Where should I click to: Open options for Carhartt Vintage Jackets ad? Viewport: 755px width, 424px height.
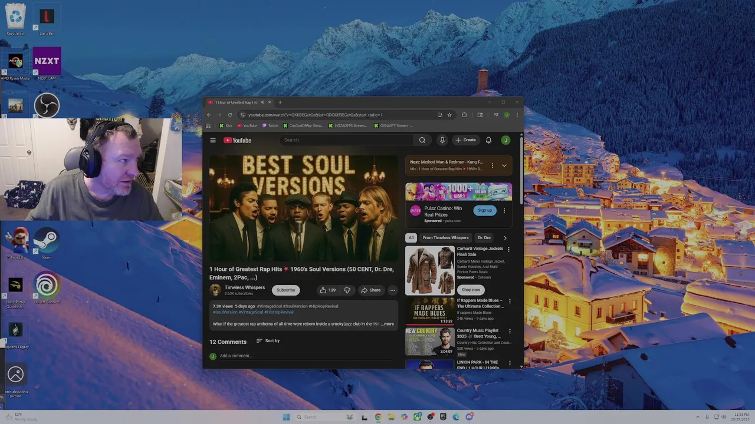(508, 249)
